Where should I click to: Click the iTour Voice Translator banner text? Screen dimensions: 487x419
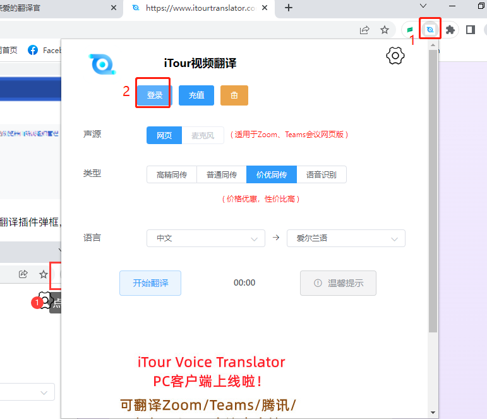click(212, 362)
